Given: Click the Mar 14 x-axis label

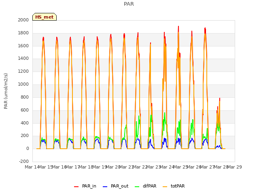Looking at the screenshot, I should (x=32, y=167).
